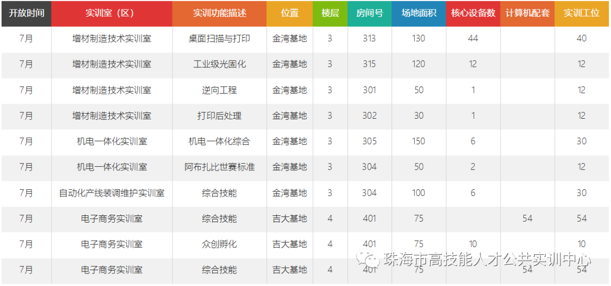
Task: Click workstation count 40 in 桌面扫描与打印 row
Action: tap(582, 38)
